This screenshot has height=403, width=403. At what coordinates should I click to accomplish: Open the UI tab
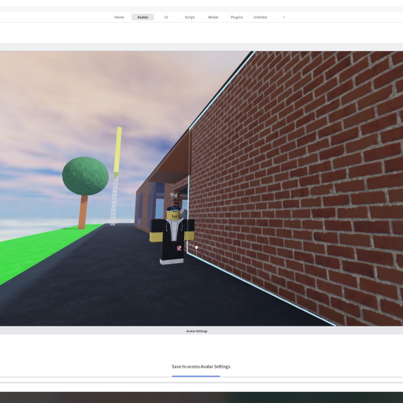(166, 17)
